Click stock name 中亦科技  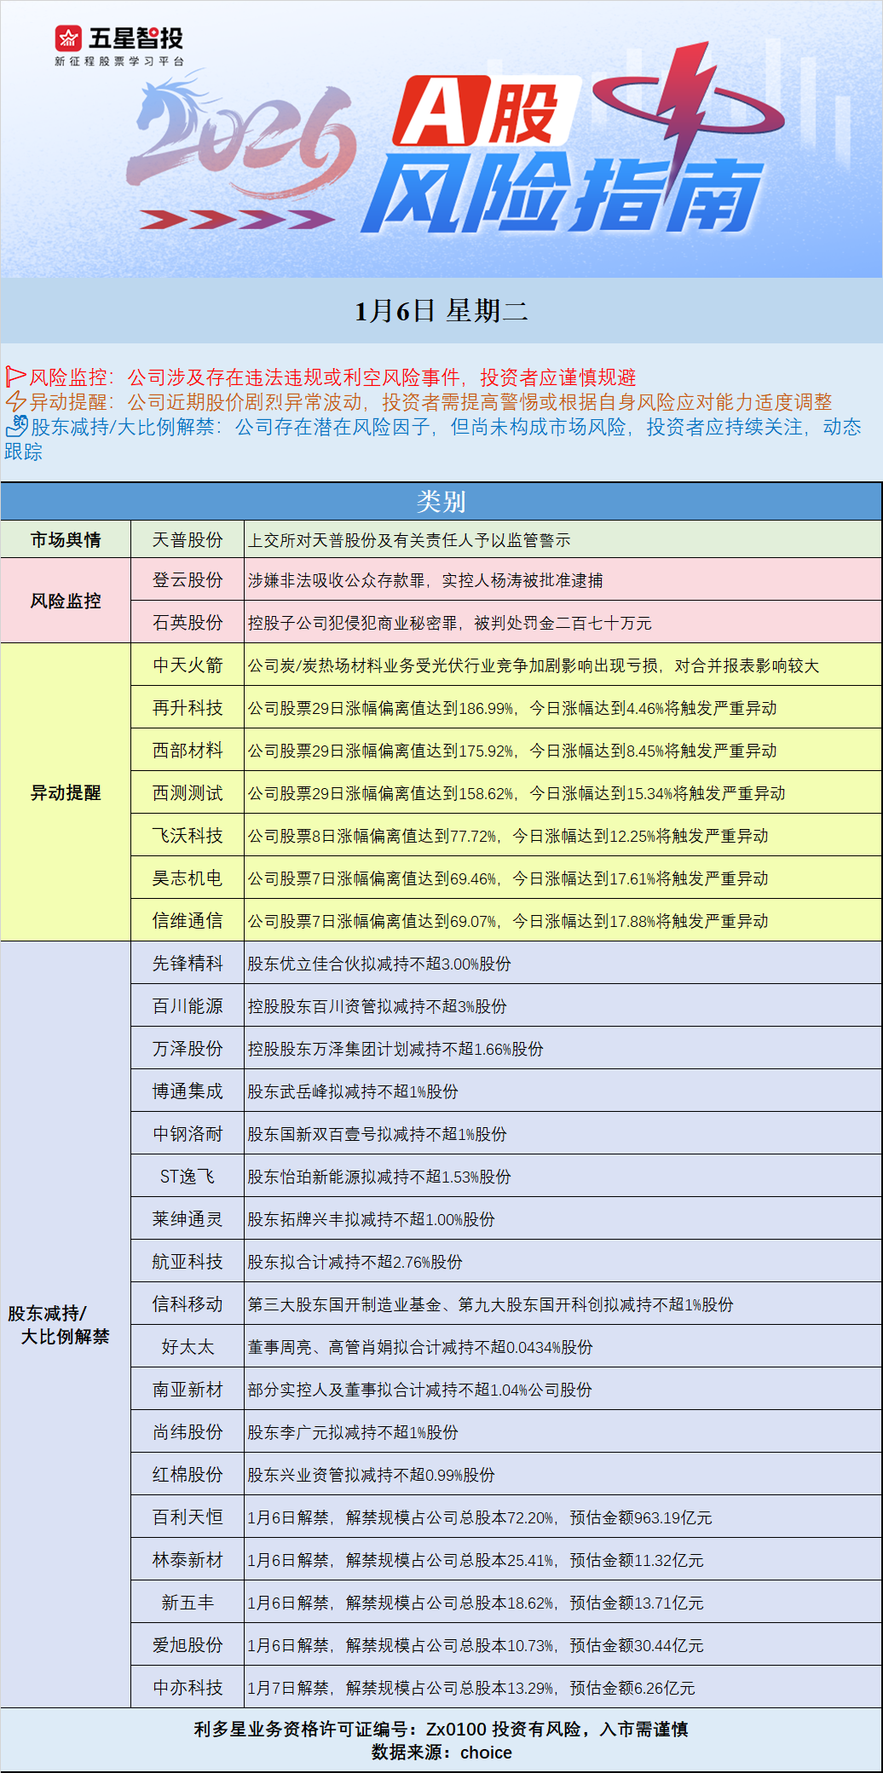point(188,1688)
